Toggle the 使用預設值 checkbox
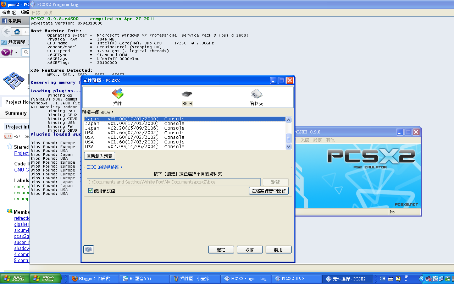The image size is (454, 284). [x=91, y=191]
